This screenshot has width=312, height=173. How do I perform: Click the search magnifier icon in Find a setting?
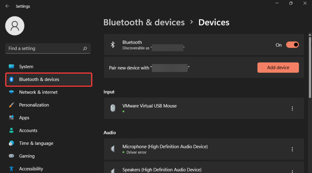pyautogui.click(x=85, y=48)
